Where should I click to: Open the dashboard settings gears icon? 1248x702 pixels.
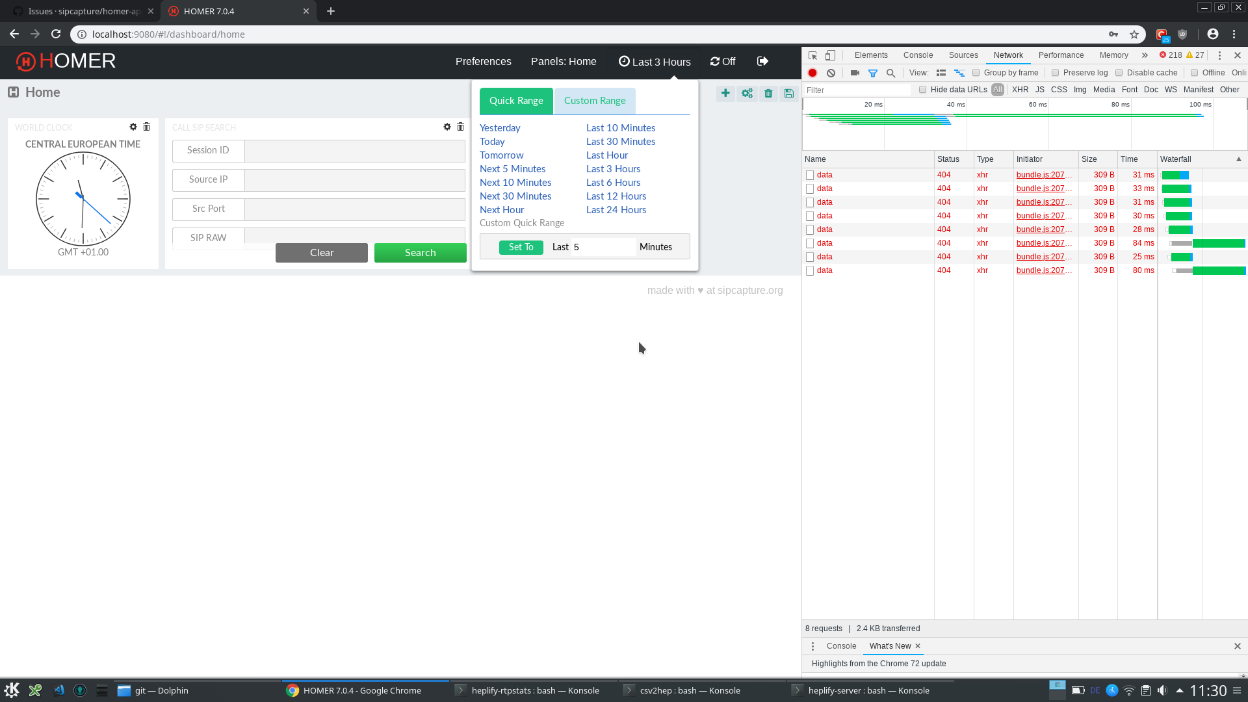point(746,93)
